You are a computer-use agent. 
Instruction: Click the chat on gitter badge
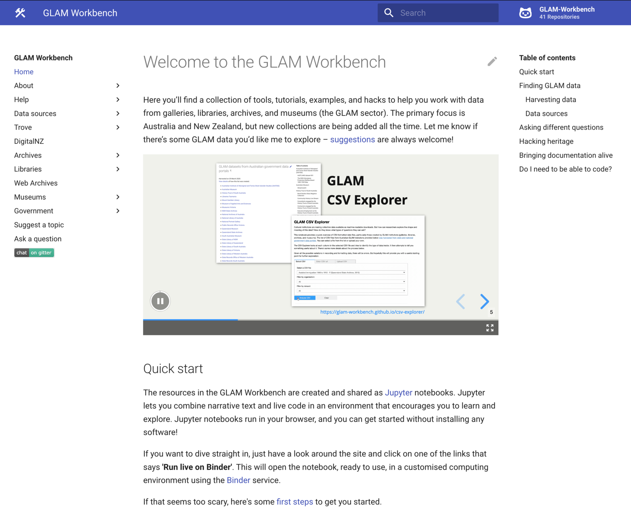34,252
